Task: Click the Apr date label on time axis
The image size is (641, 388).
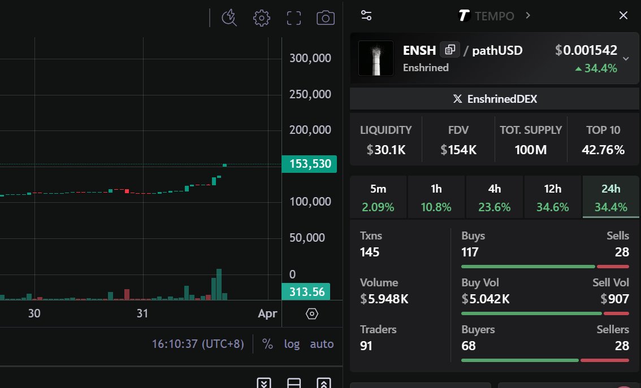Action: 267,313
